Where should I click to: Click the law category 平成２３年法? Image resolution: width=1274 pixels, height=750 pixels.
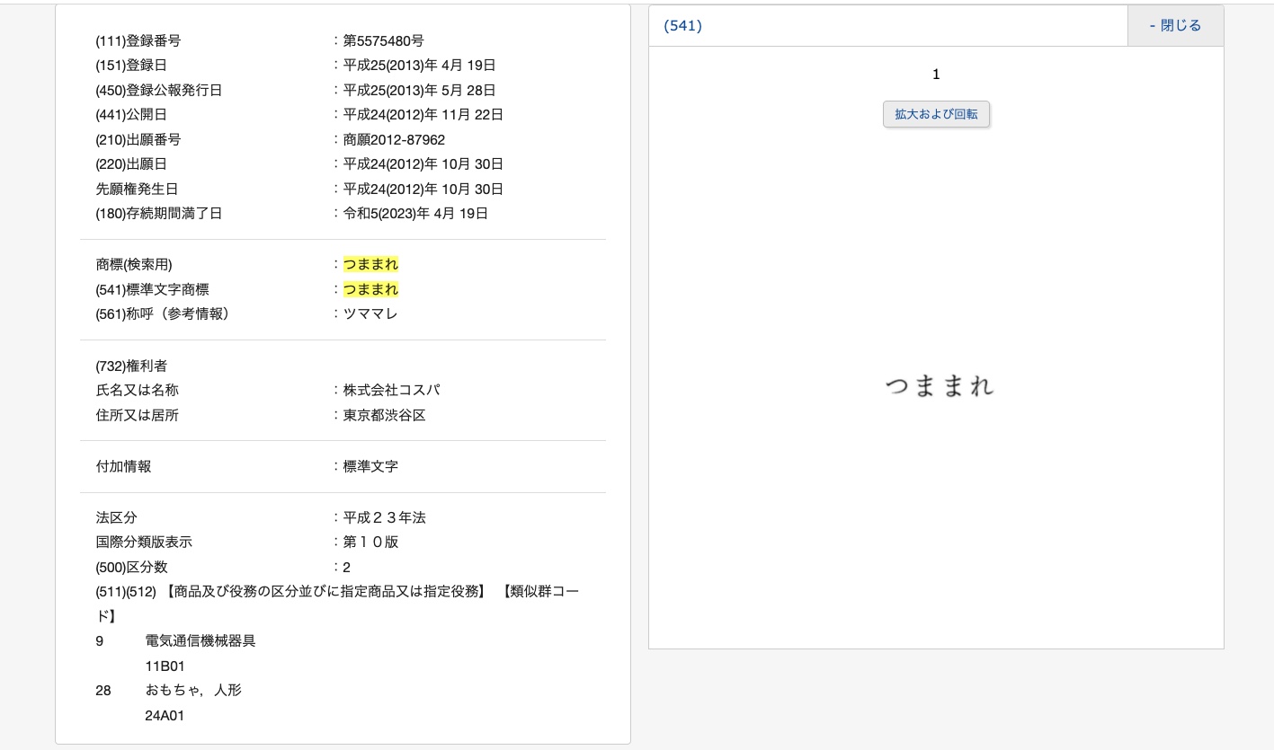pyautogui.click(x=385, y=517)
